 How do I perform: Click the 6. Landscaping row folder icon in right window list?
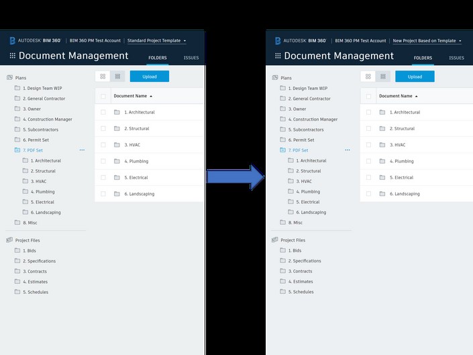pos(382,193)
